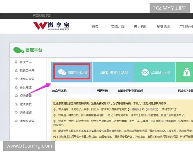Click the 公众号名称 column header

59,91
